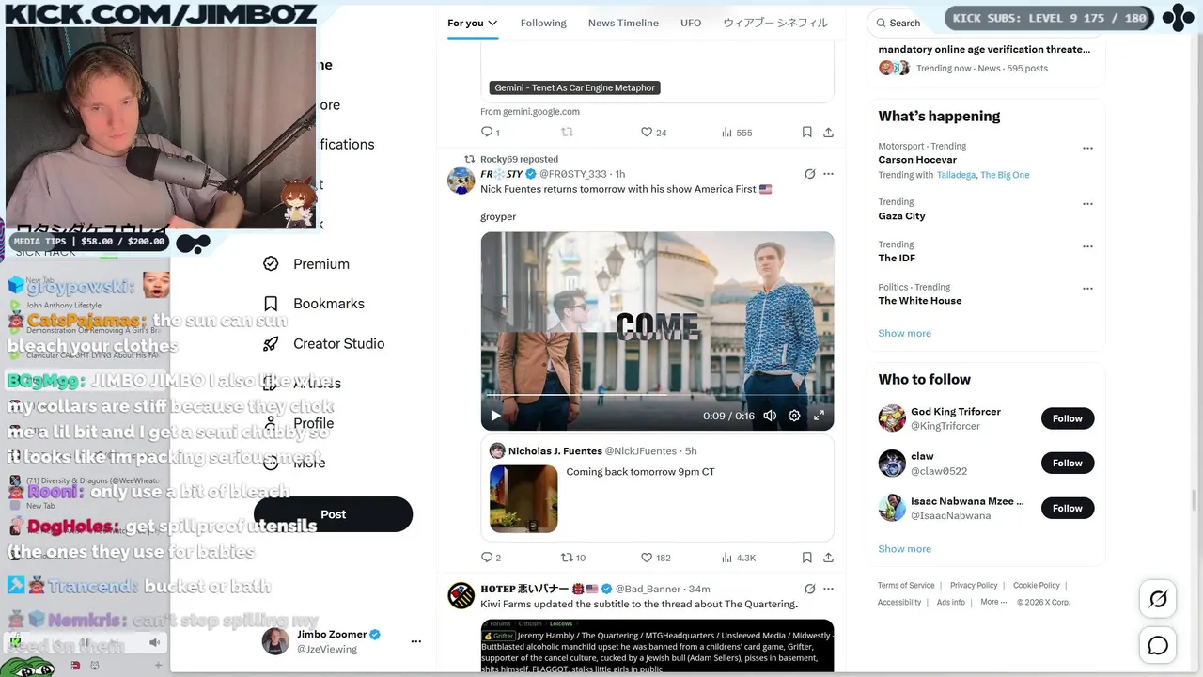Open the Cookie Policy link

coord(1036,585)
